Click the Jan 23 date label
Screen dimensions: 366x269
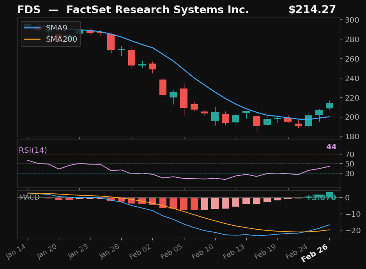78,251
